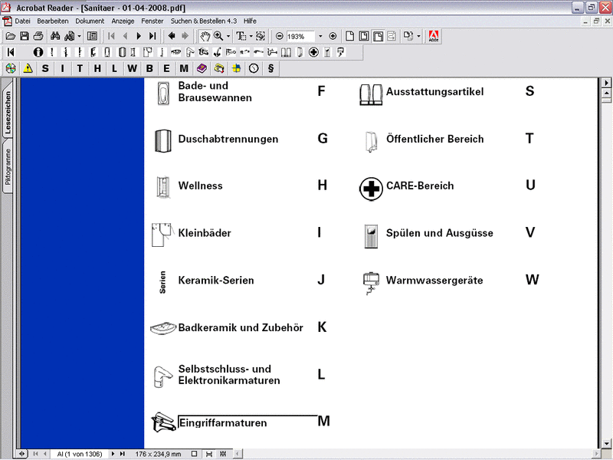Open the Fenster menu
613x460 pixels.
(x=152, y=21)
